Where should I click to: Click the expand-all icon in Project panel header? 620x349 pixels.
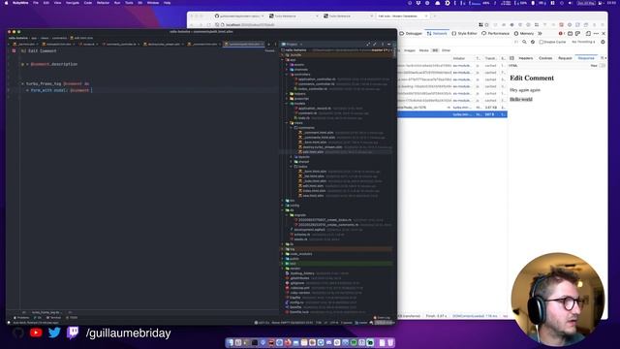368,45
